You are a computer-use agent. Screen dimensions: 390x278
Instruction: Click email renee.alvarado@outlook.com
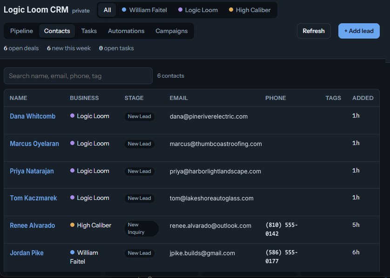click(x=210, y=225)
